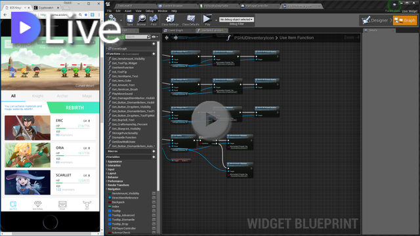Open the Pet icon in game footer
420x236 pixels.
coord(87,205)
